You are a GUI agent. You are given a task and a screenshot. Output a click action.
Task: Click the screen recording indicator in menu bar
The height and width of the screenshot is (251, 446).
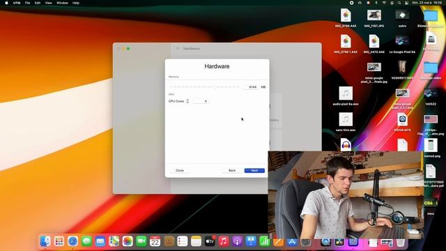click(351, 3)
